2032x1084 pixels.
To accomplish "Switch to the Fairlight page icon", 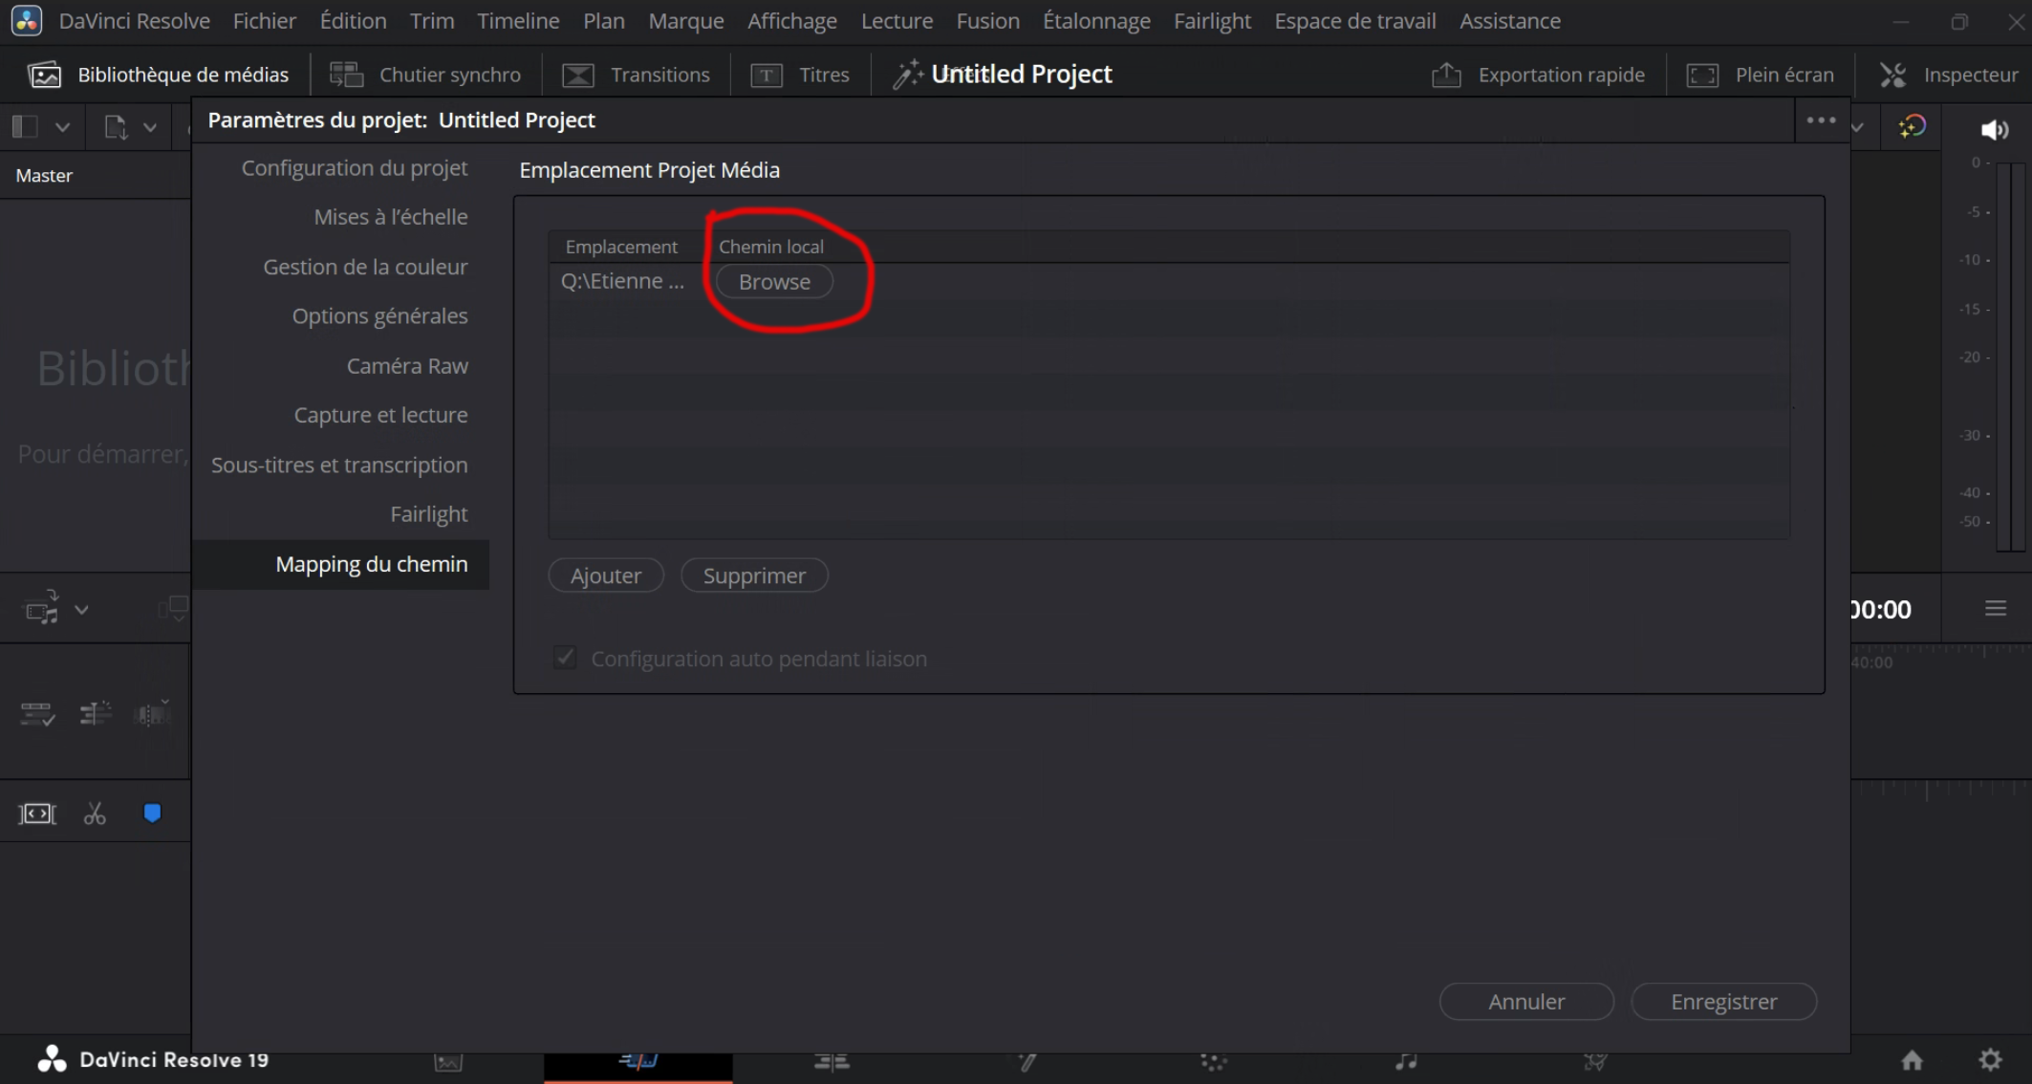I will coord(1406,1061).
